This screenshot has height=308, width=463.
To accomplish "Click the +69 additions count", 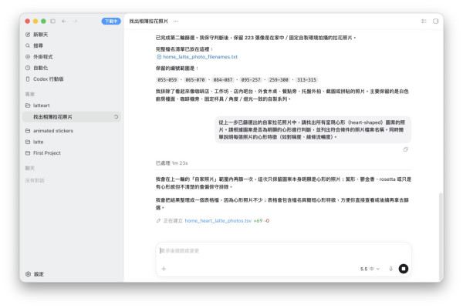I will (258, 221).
